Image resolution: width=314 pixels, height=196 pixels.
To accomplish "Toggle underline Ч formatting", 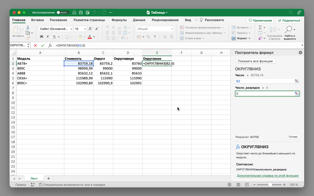I will [x=54, y=37].
